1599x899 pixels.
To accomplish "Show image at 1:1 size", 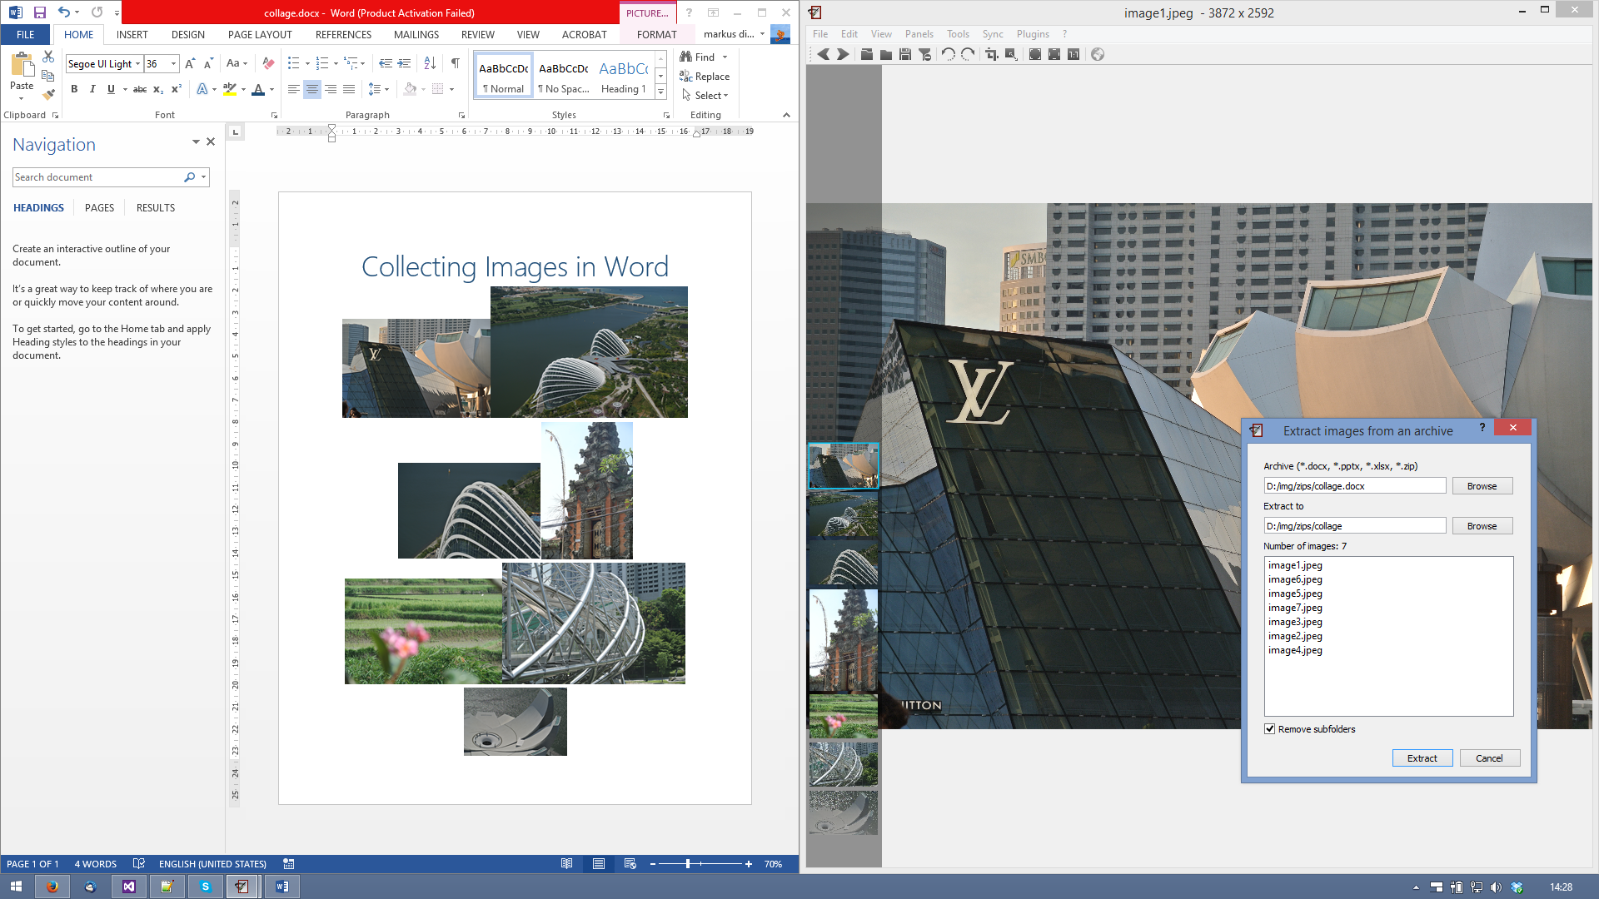I will (1073, 54).
